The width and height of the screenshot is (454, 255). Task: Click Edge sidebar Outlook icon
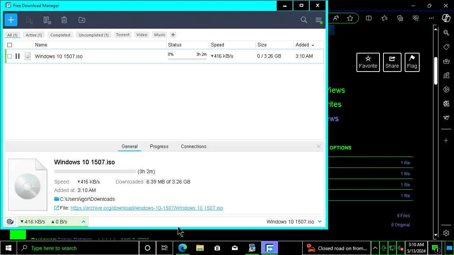447,103
